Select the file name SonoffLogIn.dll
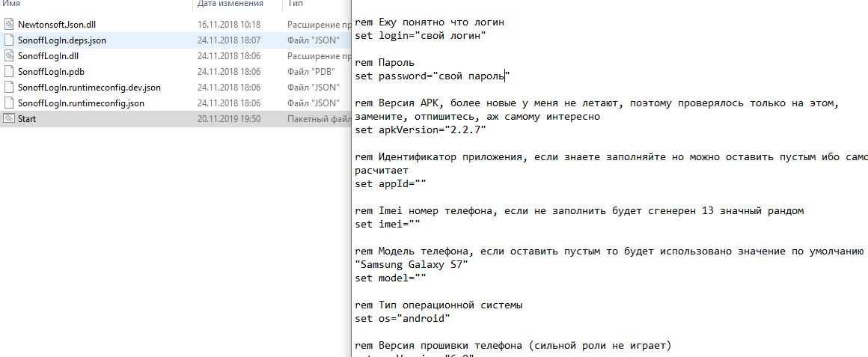 [x=48, y=56]
